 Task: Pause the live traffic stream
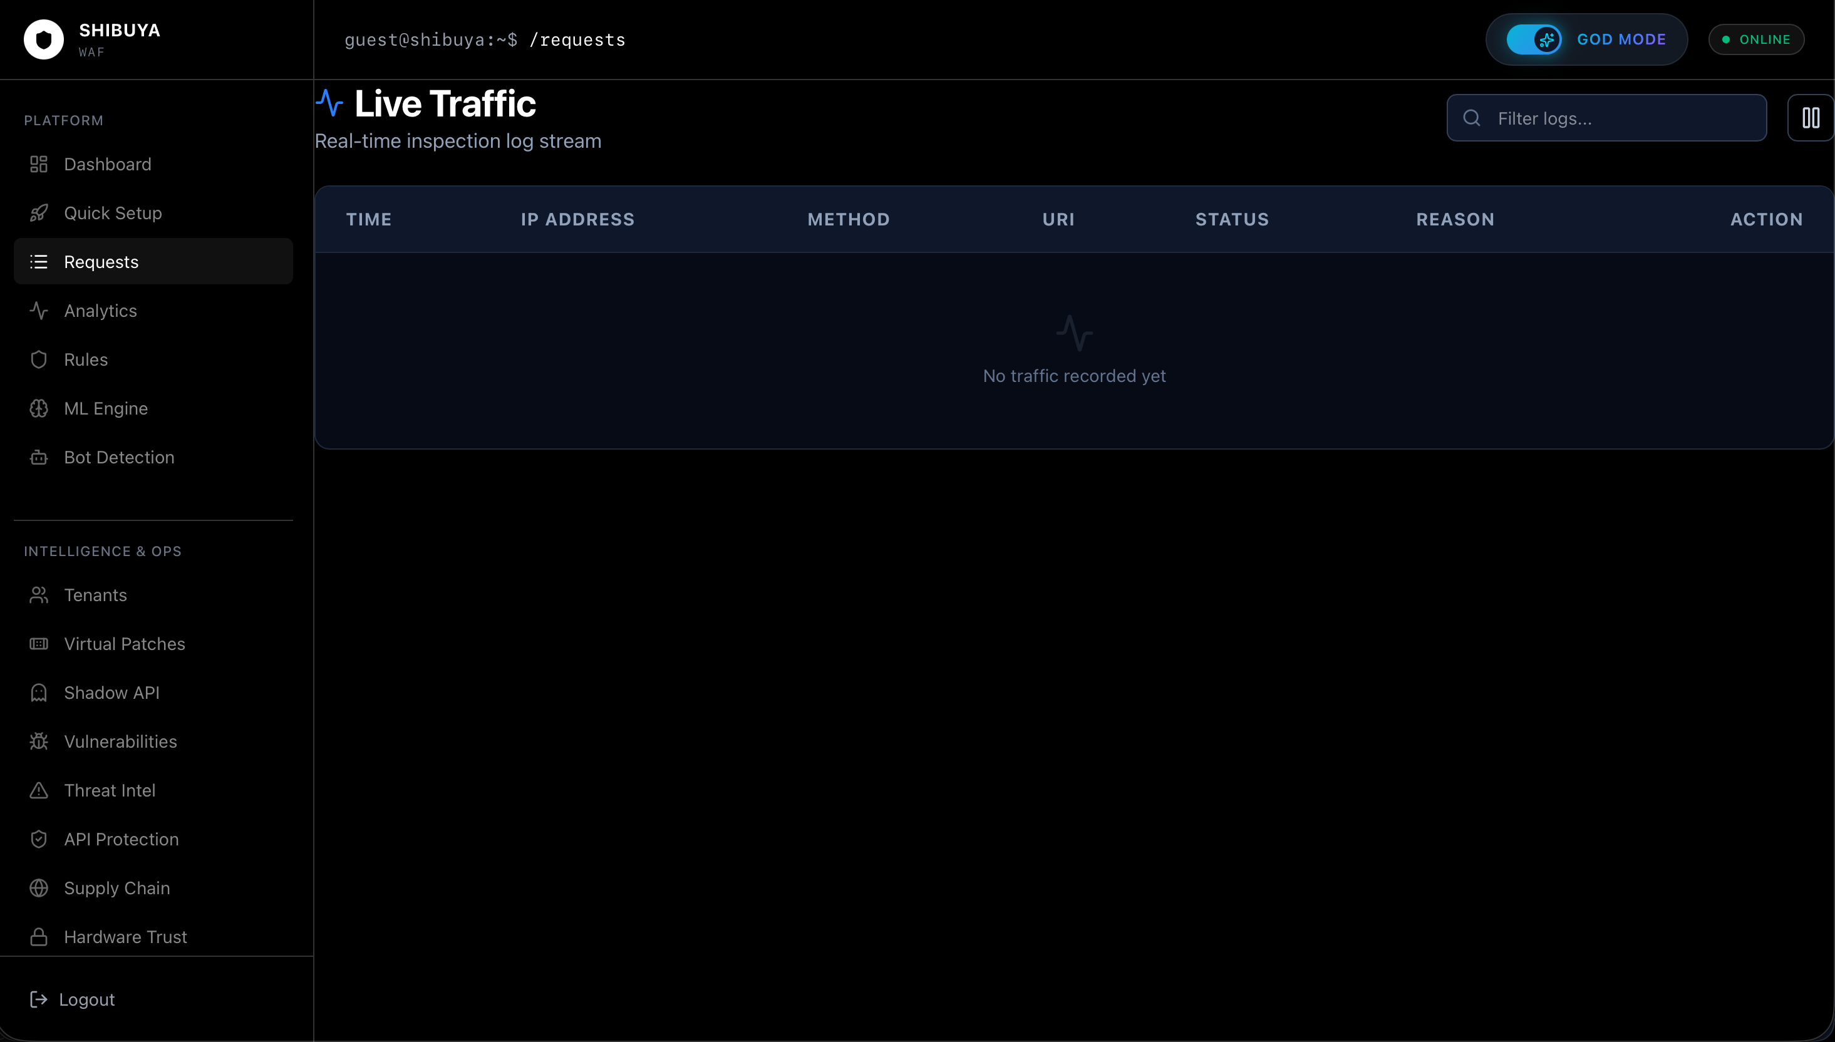point(1810,118)
